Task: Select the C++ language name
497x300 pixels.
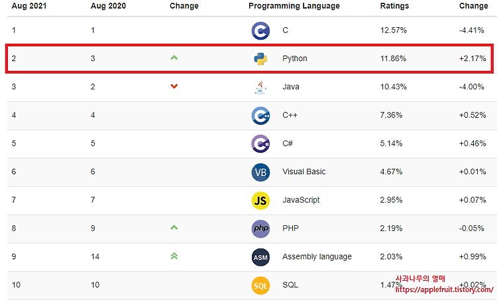Action: click(x=290, y=115)
